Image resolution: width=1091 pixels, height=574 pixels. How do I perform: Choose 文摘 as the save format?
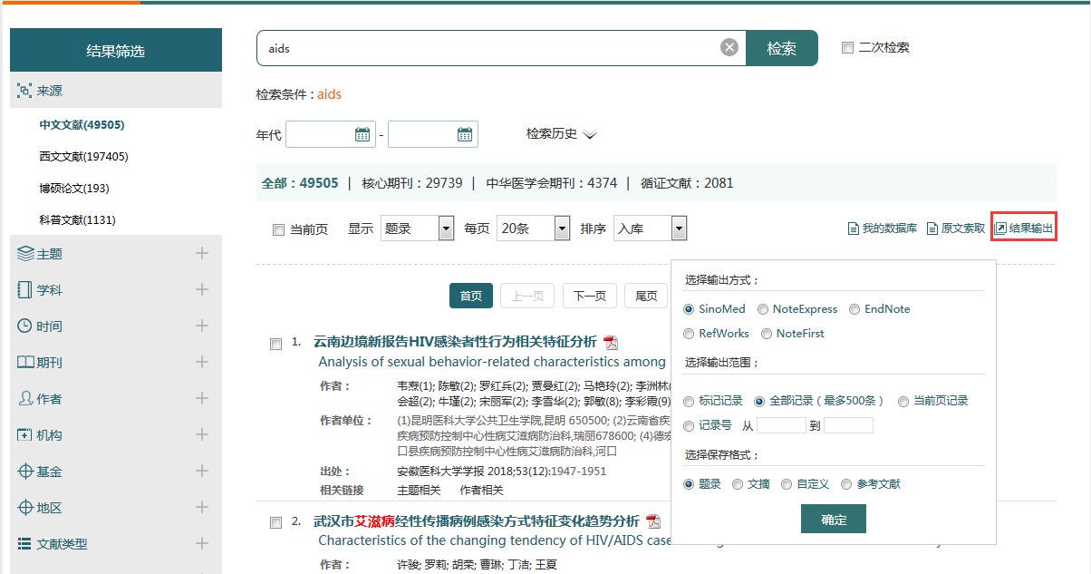click(x=738, y=484)
